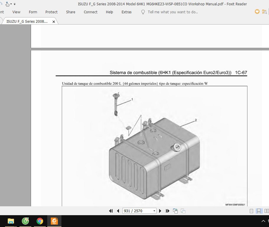Viewport: 269px width, 227px height.
Task: Open green circular app on taskbar
Action: 25,221
